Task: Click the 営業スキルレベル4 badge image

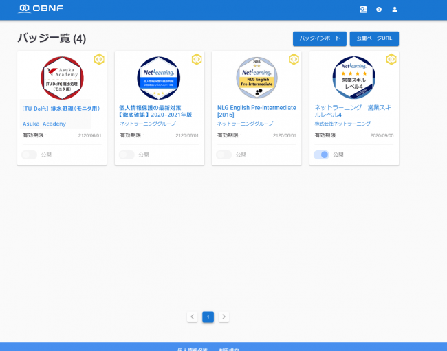Action: point(354,77)
